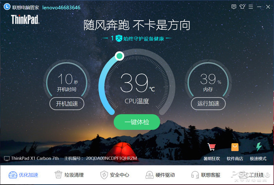The image size is (274, 185).
Task: Switch to the 垃圾清理 tab
Action: (69, 175)
